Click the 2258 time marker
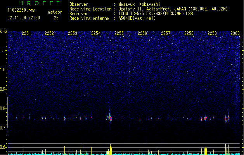The height and width of the screenshot is (155, 244). click(x=189, y=33)
